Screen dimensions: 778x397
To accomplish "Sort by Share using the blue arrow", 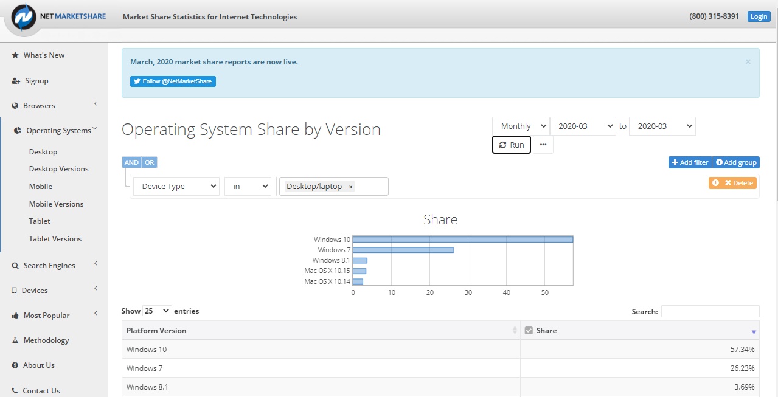I will [754, 332].
